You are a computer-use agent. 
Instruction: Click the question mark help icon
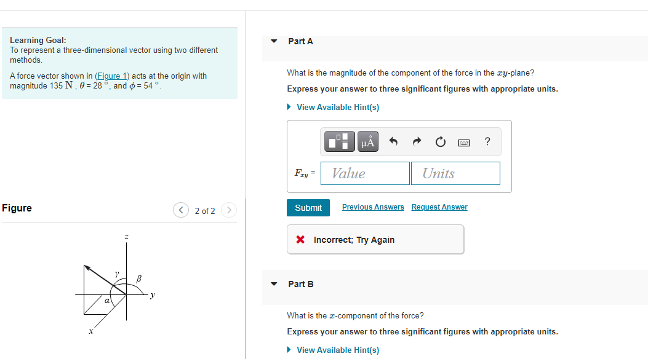(487, 141)
